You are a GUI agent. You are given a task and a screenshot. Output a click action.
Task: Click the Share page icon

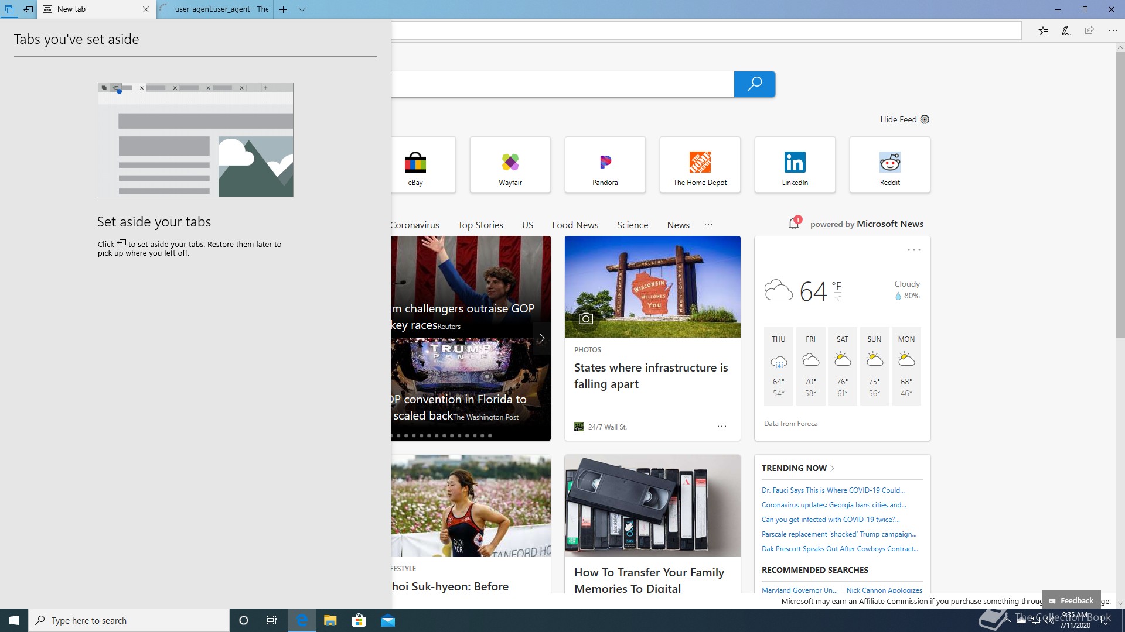(x=1089, y=30)
